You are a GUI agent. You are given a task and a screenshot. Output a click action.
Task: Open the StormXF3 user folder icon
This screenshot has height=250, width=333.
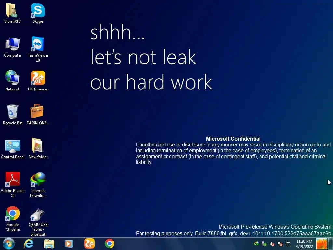click(12, 13)
